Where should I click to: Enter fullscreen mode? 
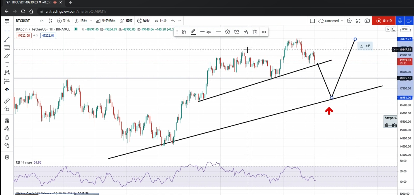(x=358, y=21)
